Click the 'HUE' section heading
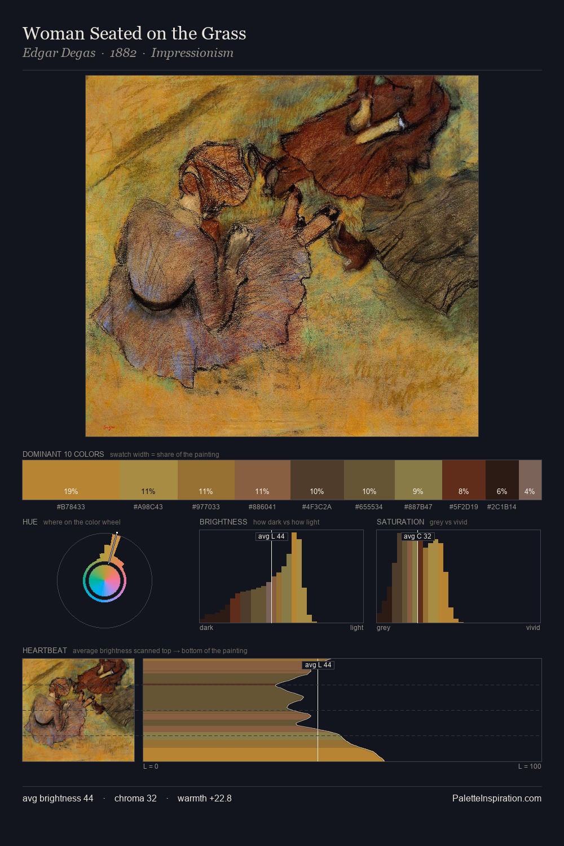The height and width of the screenshot is (846, 564). 30,522
